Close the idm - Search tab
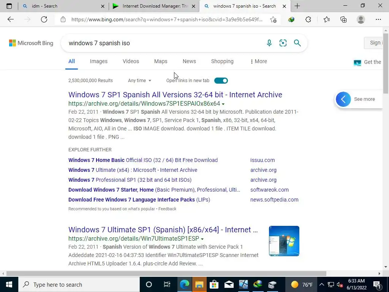This screenshot has width=389, height=292. click(x=103, y=6)
